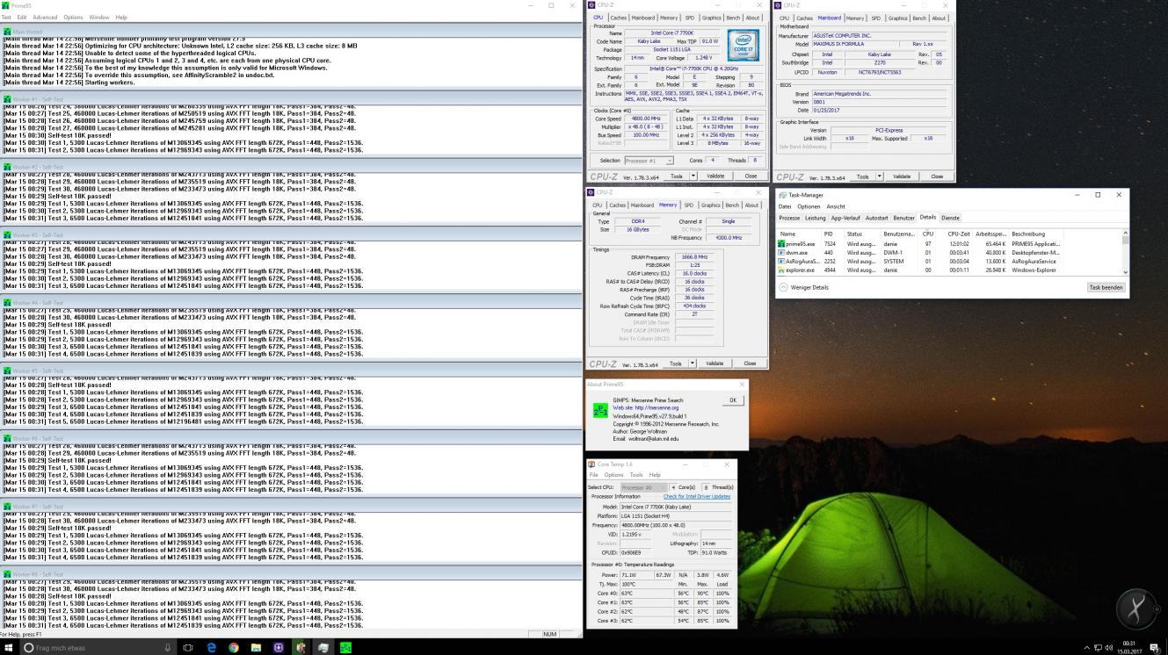Click the prime95.exe process icon in Task-Manager
Image resolution: width=1168 pixels, height=655 pixels.
click(x=782, y=243)
